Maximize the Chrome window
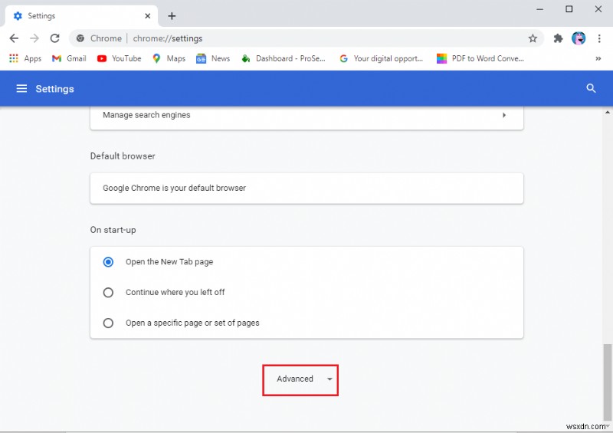The width and height of the screenshot is (613, 433). pos(569,9)
